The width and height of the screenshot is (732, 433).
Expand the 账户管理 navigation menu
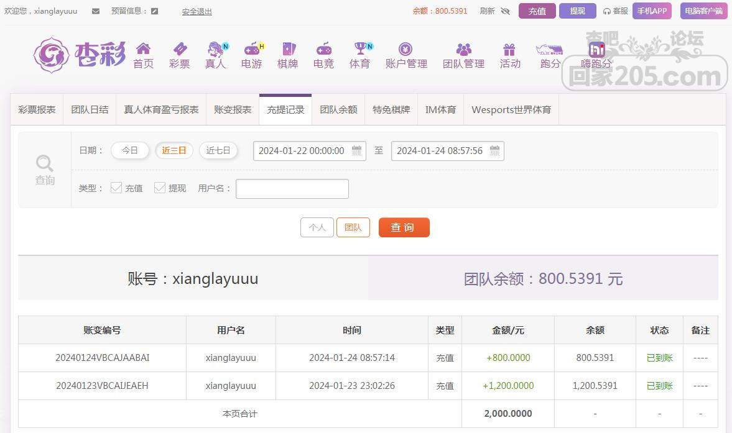[405, 55]
